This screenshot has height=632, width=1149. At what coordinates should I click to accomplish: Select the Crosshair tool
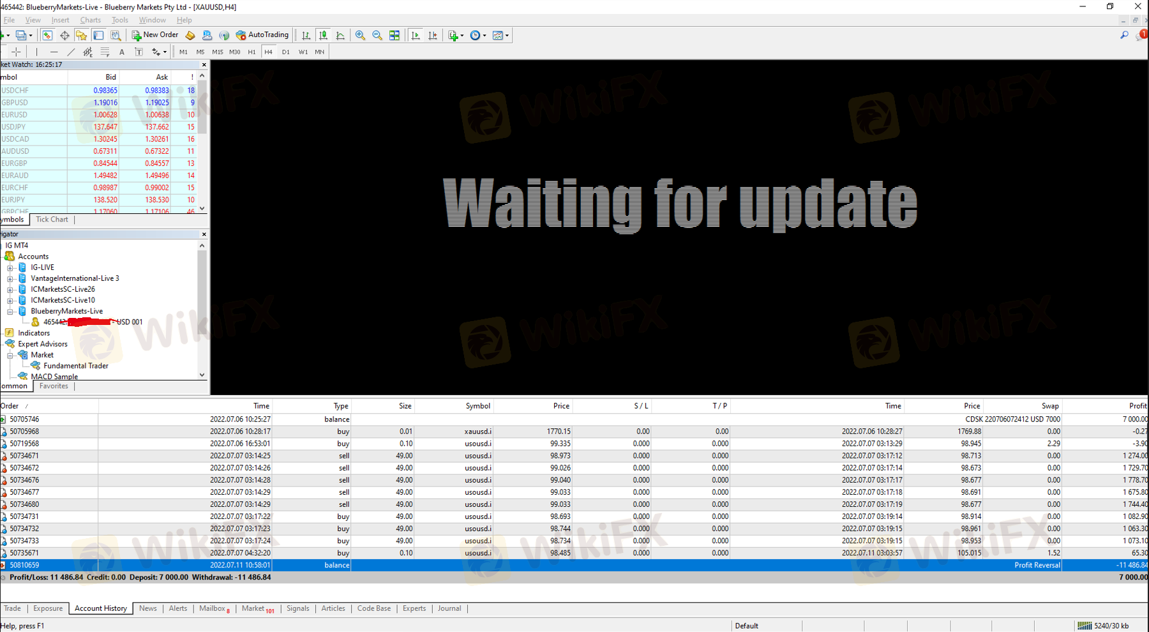coord(16,52)
